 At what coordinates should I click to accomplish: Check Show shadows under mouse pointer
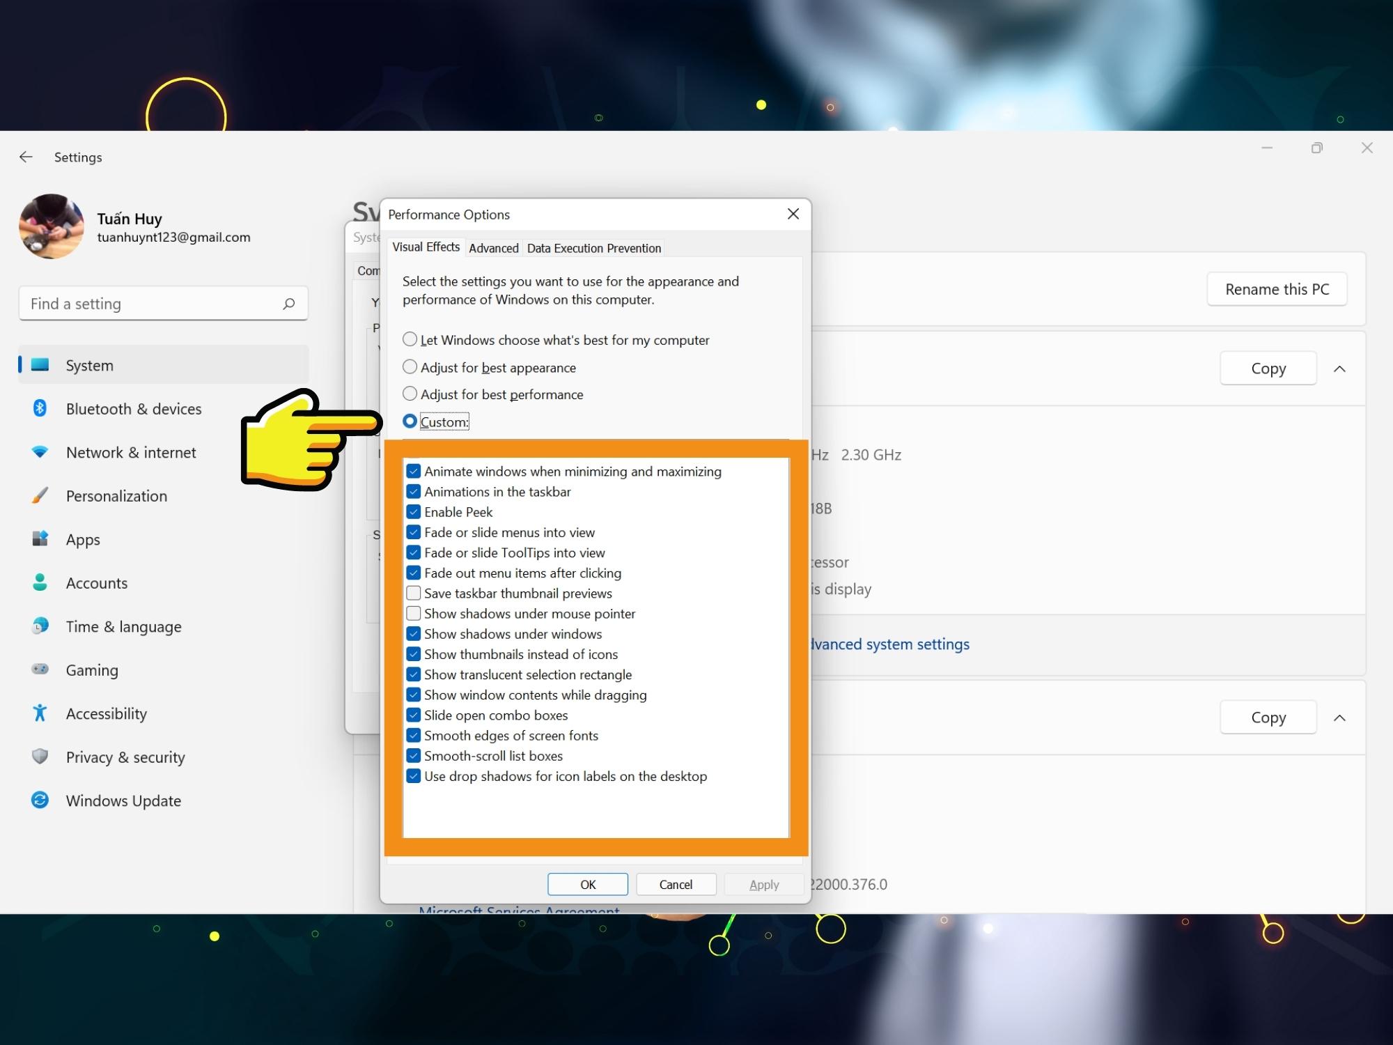click(414, 613)
